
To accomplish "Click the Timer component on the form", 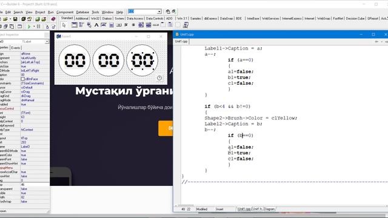I will pos(159,78).
